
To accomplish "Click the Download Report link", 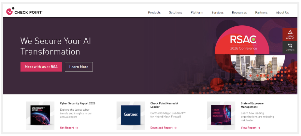I will click(x=163, y=128).
